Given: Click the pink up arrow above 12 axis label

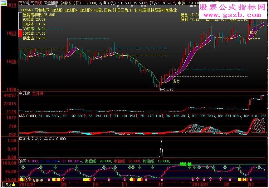Looking at the screenshot, I should [162, 179].
